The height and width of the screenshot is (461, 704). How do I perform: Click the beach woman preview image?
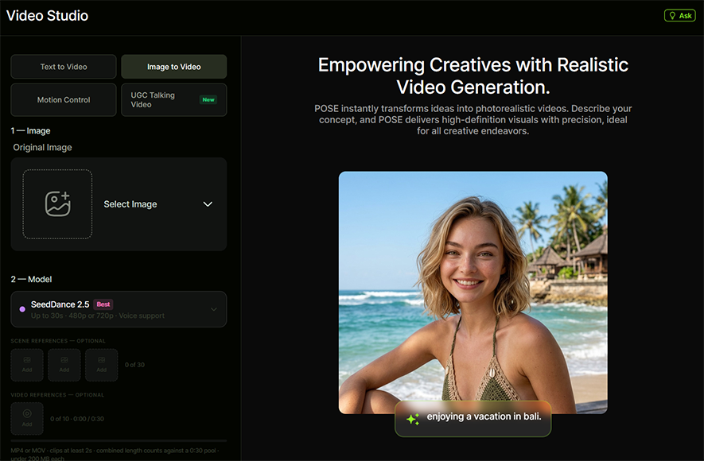pos(473,292)
